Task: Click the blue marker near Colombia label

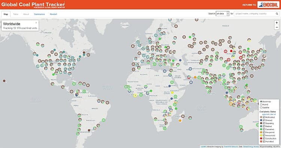Action: tap(77, 95)
